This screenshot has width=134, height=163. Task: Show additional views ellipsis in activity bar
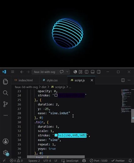tap(6, 115)
